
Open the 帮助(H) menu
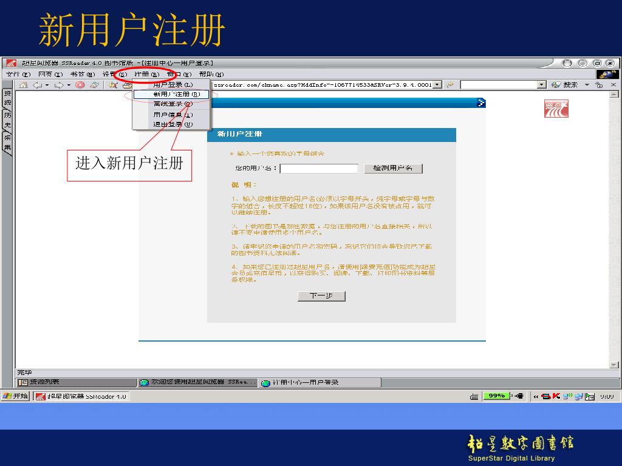211,74
